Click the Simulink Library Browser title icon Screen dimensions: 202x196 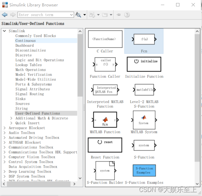coord(5,5)
